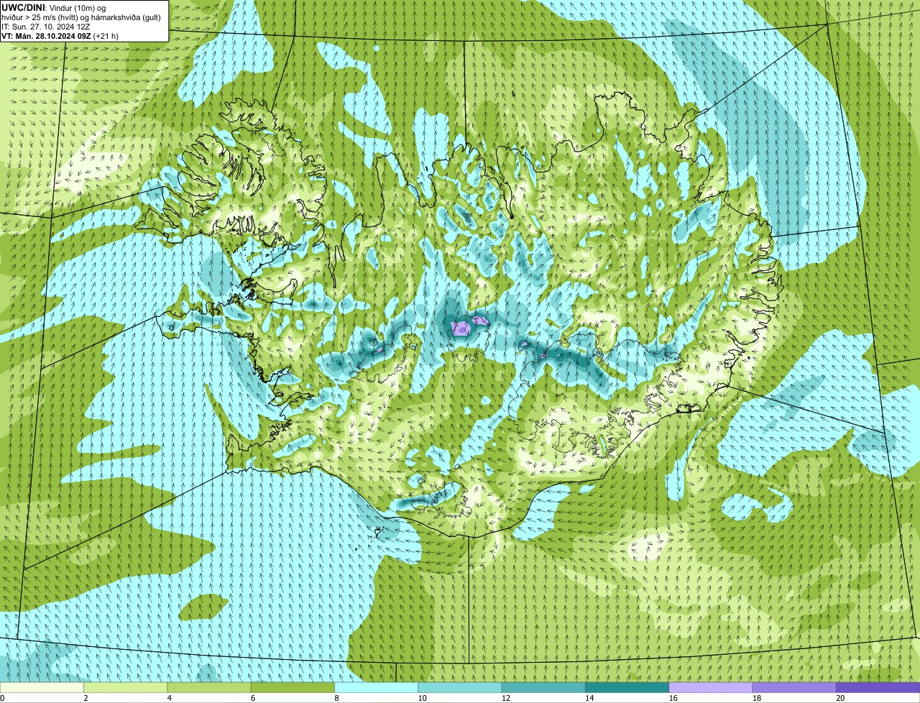This screenshot has width=920, height=703.
Task: Select the 2–4 m/s legend color segment
Action: tap(126, 687)
